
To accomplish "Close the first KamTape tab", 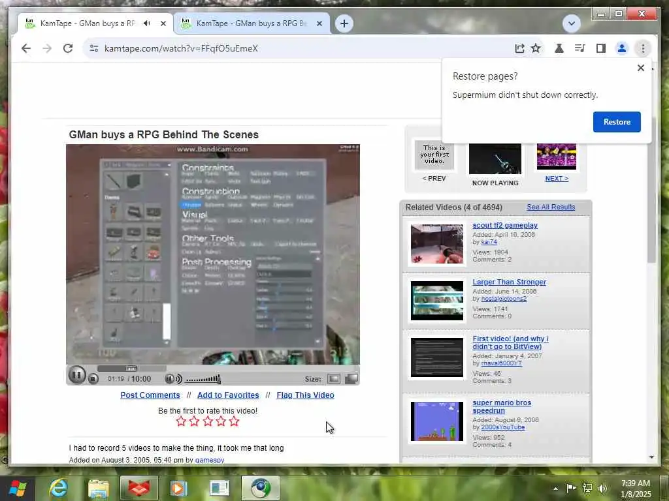I will 163,23.
